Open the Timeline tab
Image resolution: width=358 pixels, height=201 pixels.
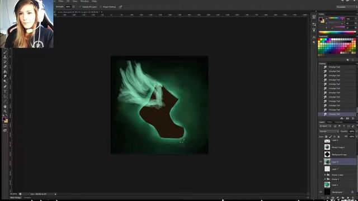tap(27, 198)
